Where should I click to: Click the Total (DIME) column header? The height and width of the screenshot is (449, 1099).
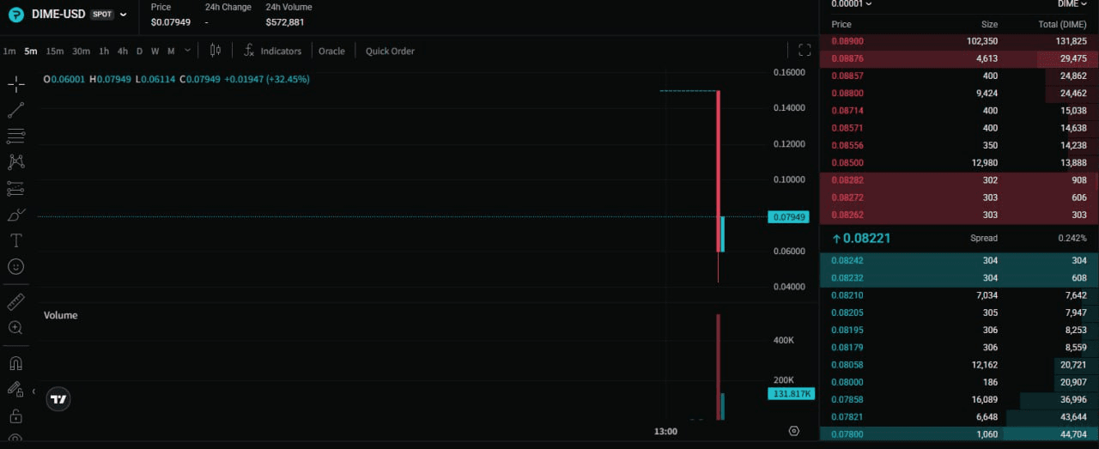coord(1062,24)
